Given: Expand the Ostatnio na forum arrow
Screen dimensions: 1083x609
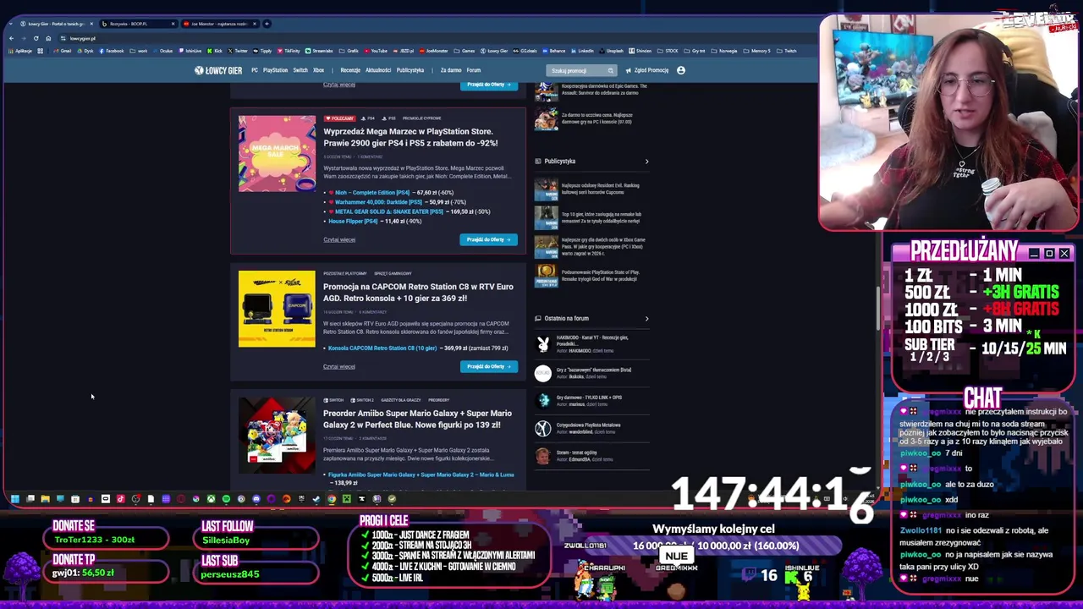Looking at the screenshot, I should [646, 319].
